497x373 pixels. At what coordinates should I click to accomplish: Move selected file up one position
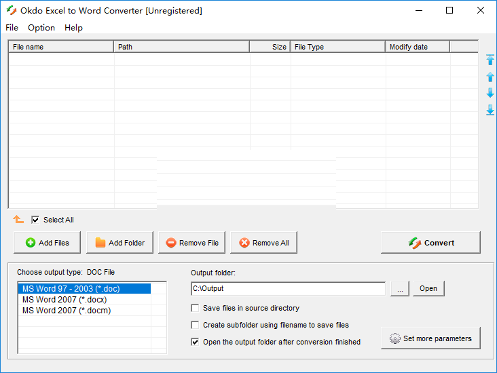(x=490, y=77)
